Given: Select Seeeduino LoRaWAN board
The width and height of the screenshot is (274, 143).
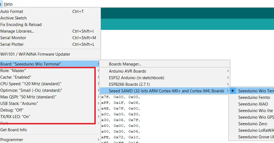Looking at the screenshot, I should [x=252, y=130].
